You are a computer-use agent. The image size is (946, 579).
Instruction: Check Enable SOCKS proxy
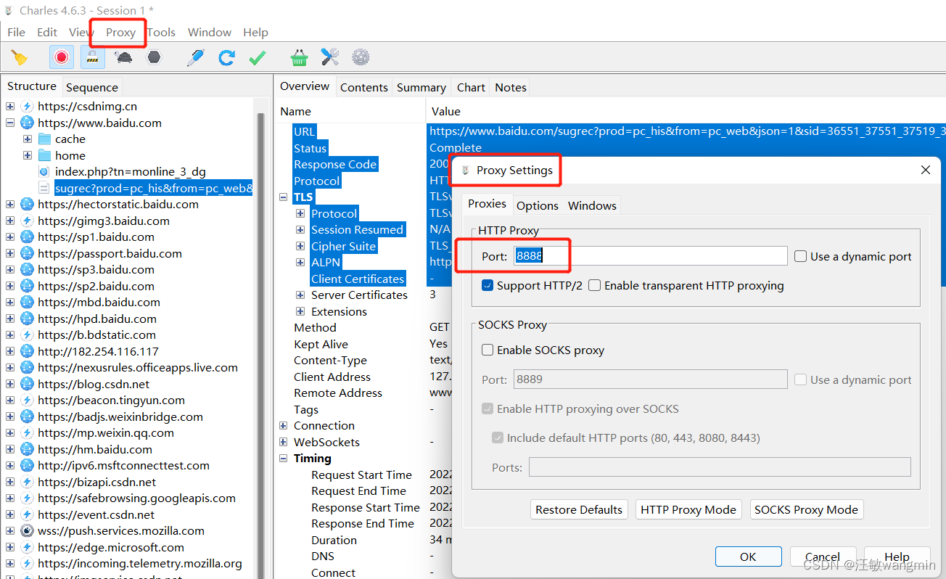click(x=488, y=350)
